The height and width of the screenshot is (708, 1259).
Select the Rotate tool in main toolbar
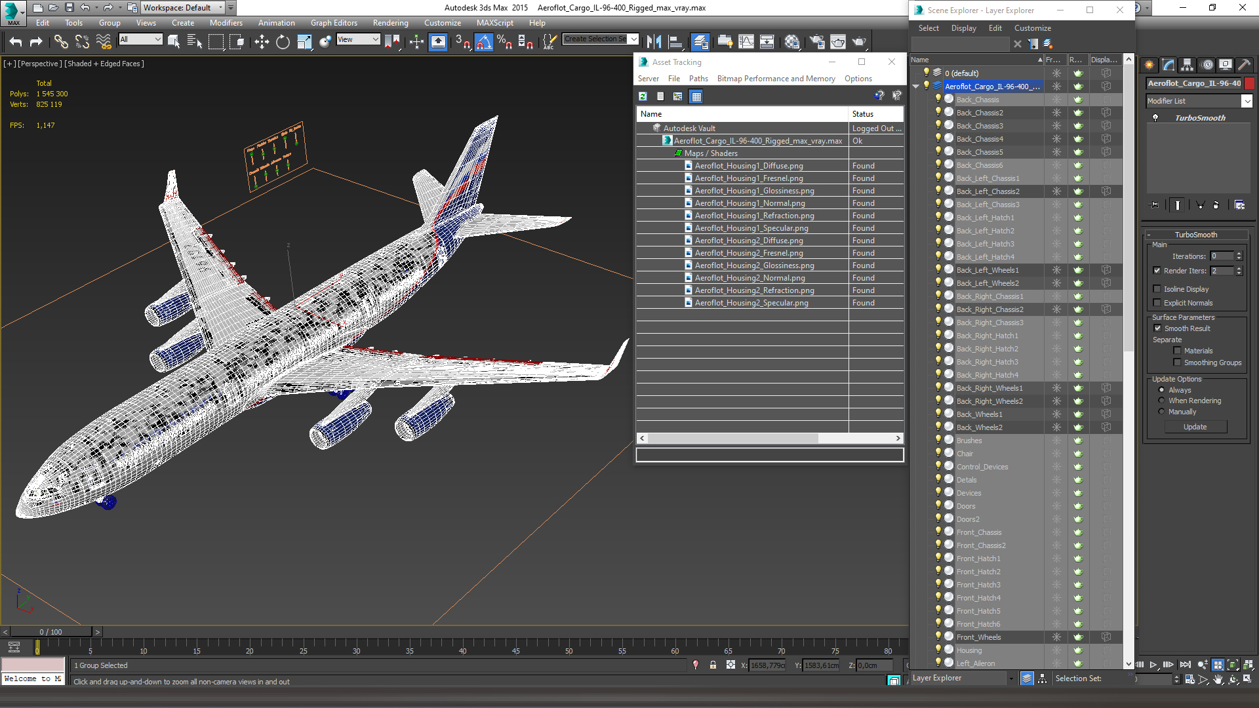(x=283, y=42)
